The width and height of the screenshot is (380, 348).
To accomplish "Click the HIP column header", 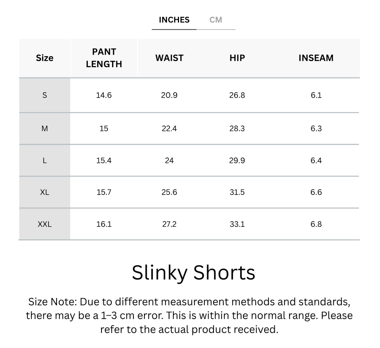I will (237, 58).
